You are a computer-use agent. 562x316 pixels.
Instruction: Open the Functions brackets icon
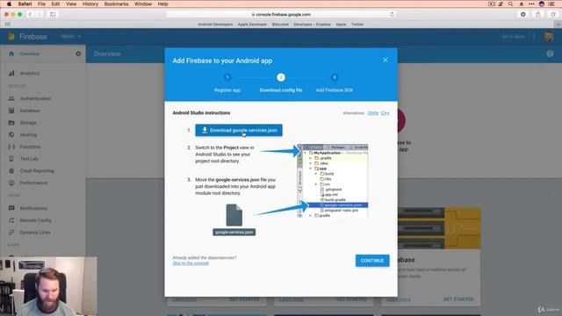(11, 147)
